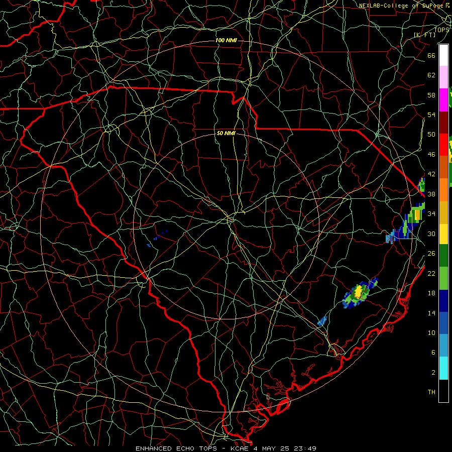Click the legend value 38
The height and width of the screenshot is (452, 452).
point(431,194)
